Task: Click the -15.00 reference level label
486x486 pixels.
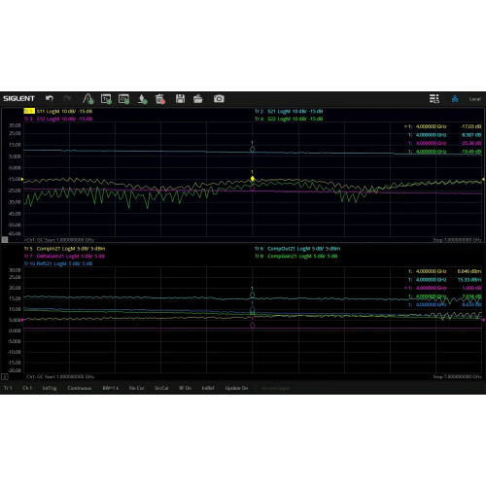Action: tap(15, 179)
